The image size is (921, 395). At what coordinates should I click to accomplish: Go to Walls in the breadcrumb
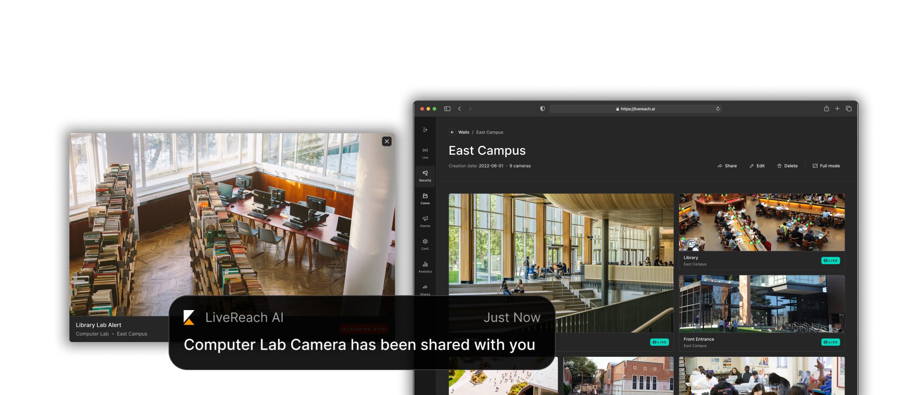[464, 132]
